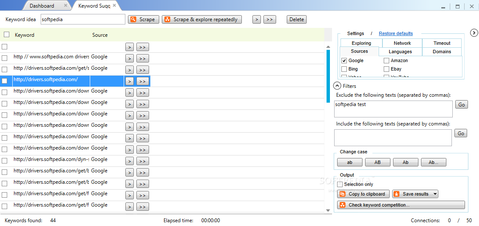Click the Include texts input box

(393, 138)
